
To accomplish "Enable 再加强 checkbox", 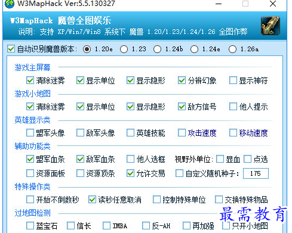I will tap(186, 226).
